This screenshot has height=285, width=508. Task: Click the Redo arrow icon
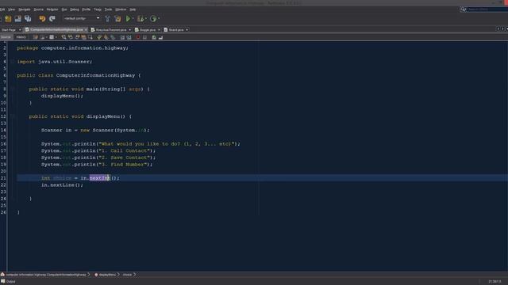(52, 19)
